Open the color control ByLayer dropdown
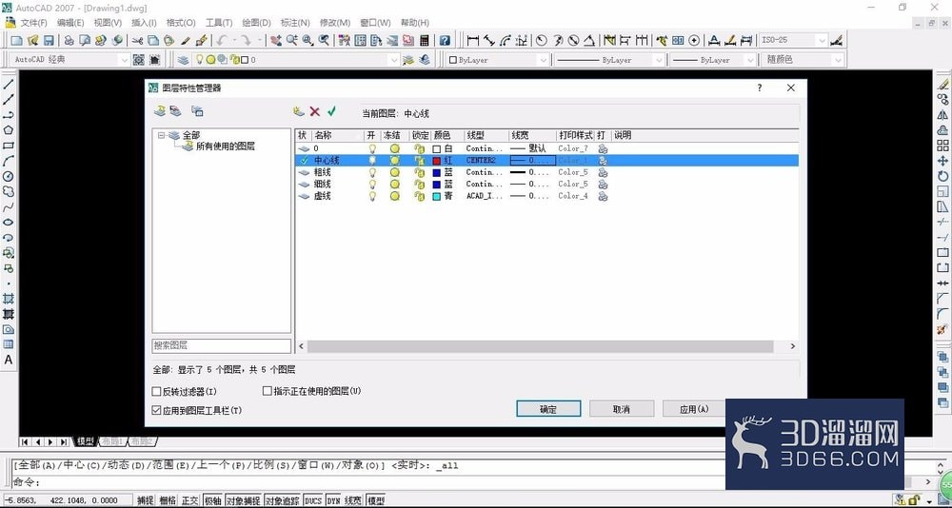952x508 pixels. tap(543, 60)
